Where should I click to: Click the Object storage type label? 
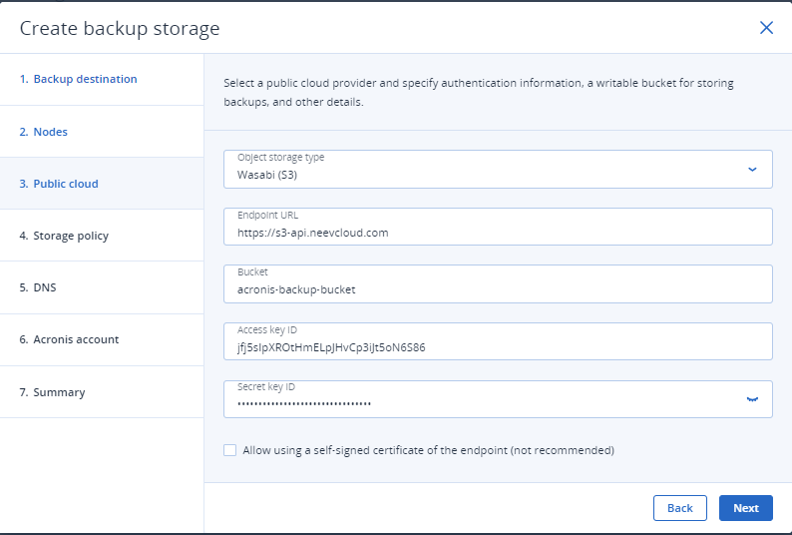pyautogui.click(x=281, y=158)
